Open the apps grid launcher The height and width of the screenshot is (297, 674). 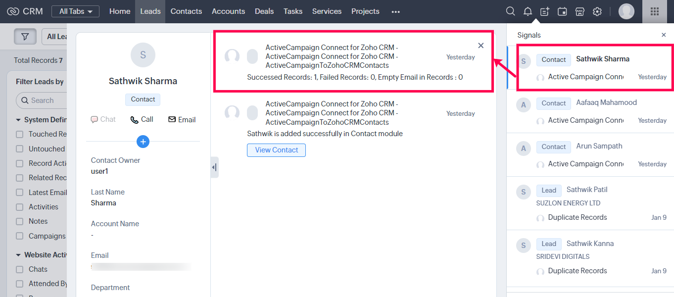pos(654,11)
